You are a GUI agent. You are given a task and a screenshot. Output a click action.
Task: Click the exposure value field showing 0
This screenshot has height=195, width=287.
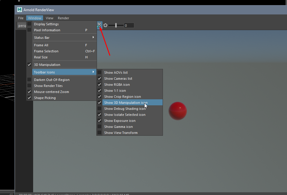pos(129,25)
